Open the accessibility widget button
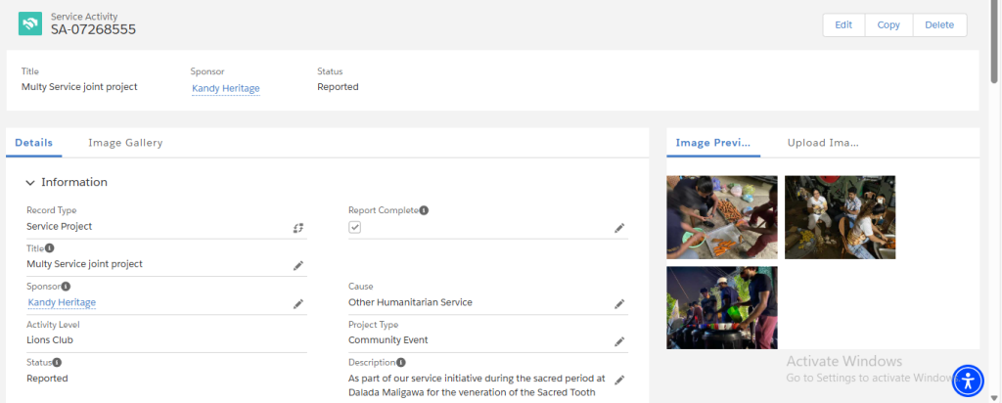The height and width of the screenshot is (403, 1002). [969, 381]
